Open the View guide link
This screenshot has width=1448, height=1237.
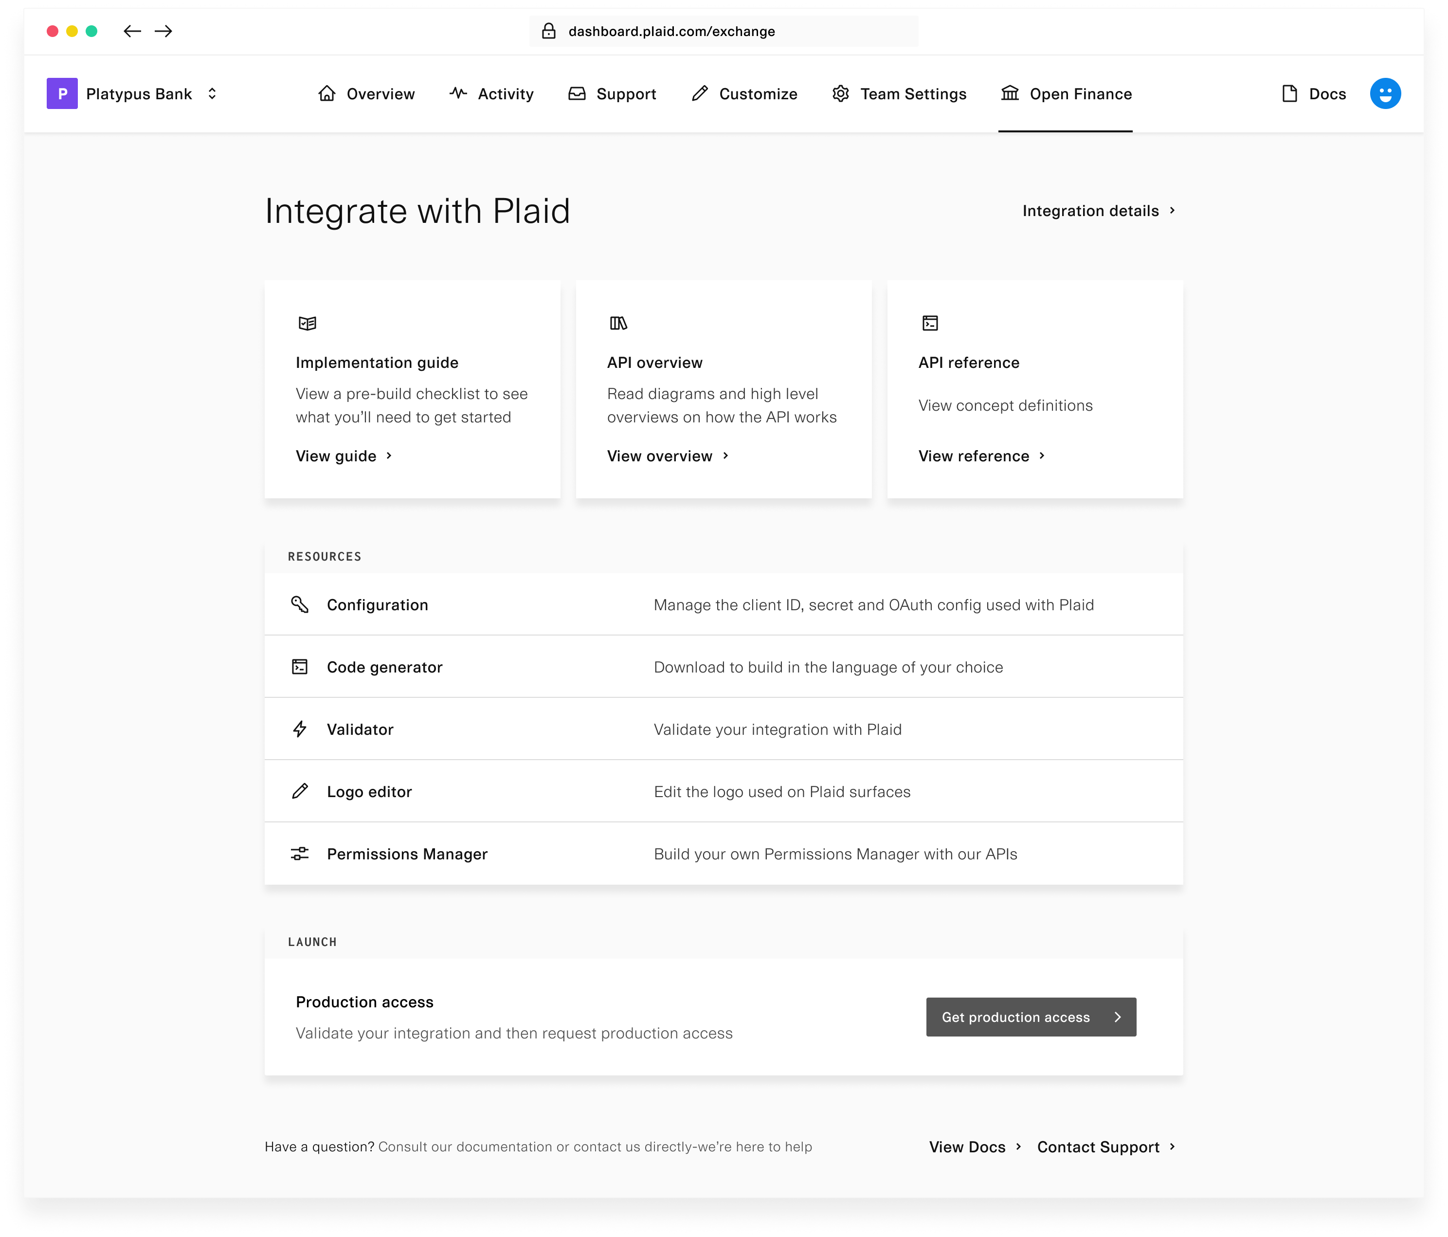(344, 455)
